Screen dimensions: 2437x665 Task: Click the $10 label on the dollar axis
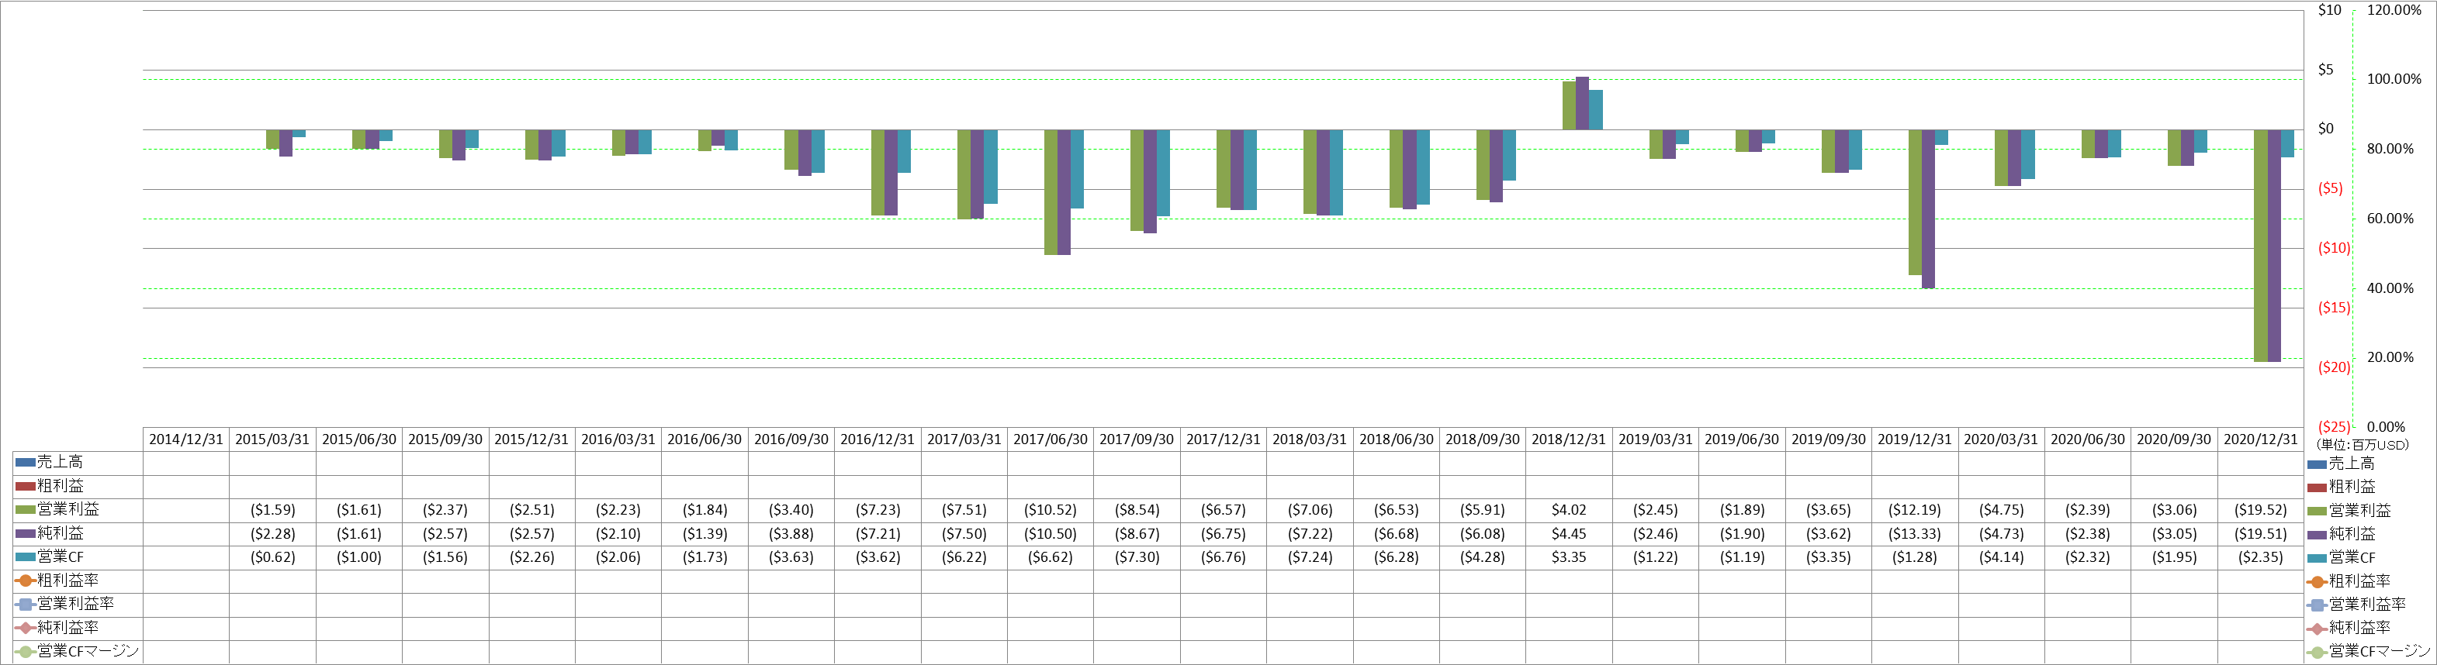pos(2329,10)
